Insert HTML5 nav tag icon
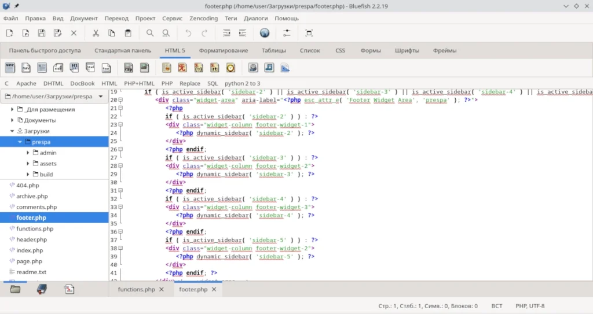The height and width of the screenshot is (314, 593). click(25, 68)
